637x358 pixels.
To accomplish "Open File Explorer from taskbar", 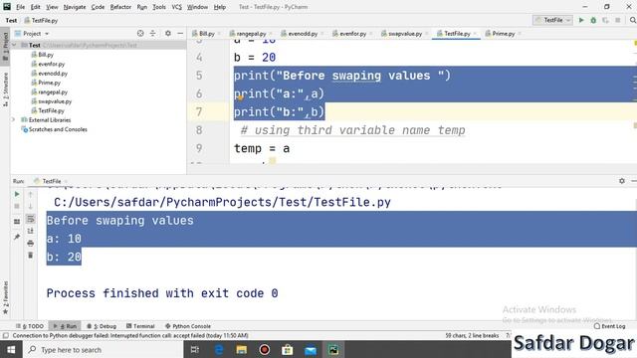I will [x=241, y=349].
